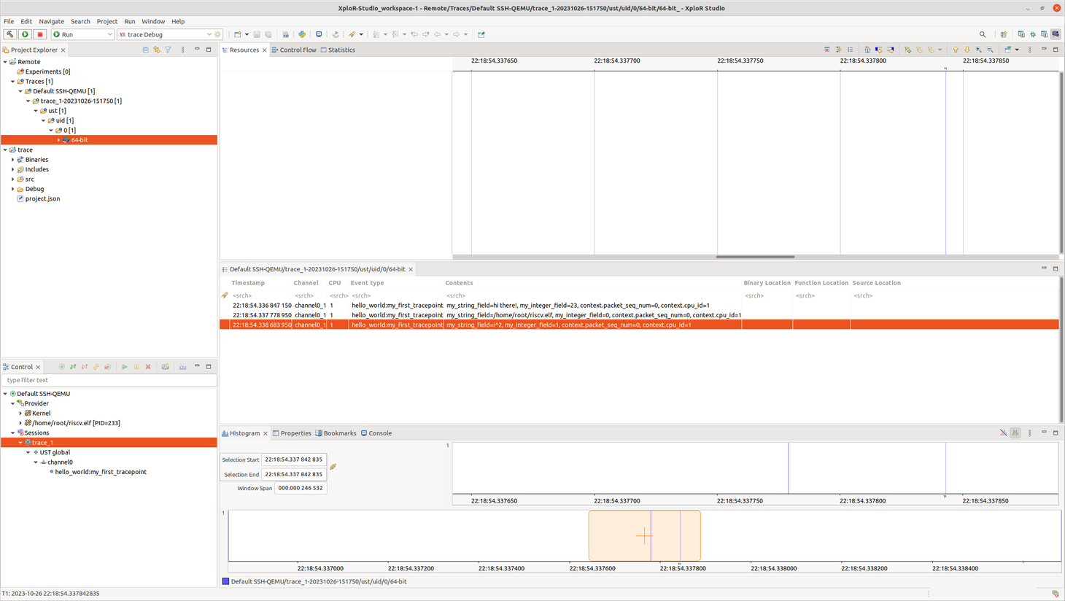Screen dimensions: 1065x601
Task: Click the orange selection window in the full histogram
Action: (x=645, y=536)
